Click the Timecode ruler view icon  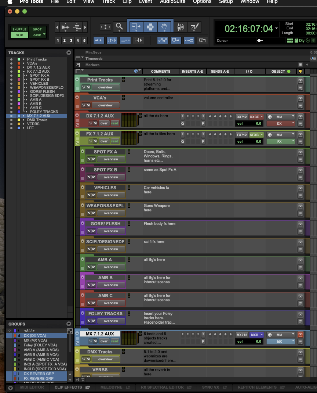pos(78,58)
